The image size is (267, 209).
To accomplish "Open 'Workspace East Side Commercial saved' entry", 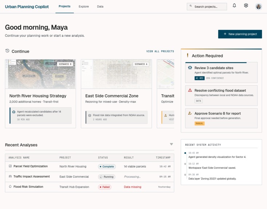I will [212, 168].
